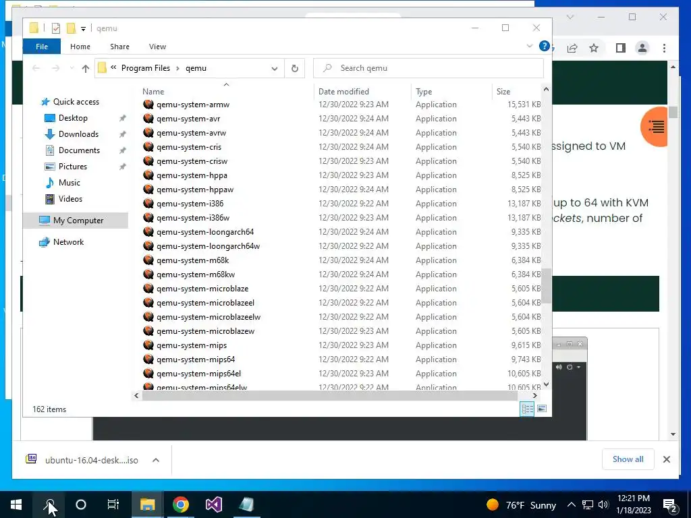691x518 pixels.
Task: Open the Share ribbon tab
Action: pos(120,47)
